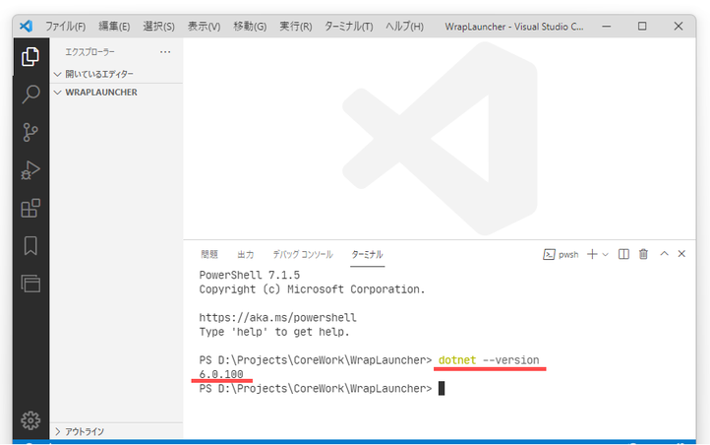Screen dimensions: 710x445
Task: Close the Visual Studio Code window
Action: pyautogui.click(x=678, y=27)
